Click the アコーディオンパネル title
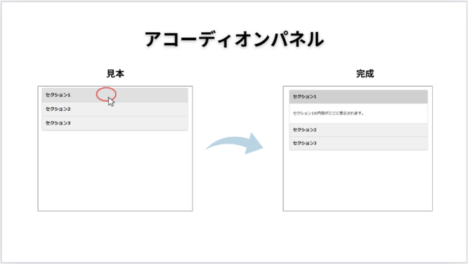 [x=234, y=39]
